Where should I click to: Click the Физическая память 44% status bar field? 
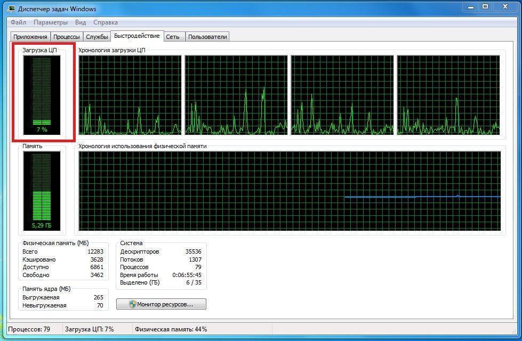click(x=171, y=329)
